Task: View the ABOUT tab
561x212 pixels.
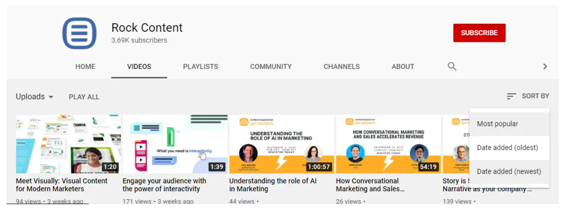Action: click(403, 67)
